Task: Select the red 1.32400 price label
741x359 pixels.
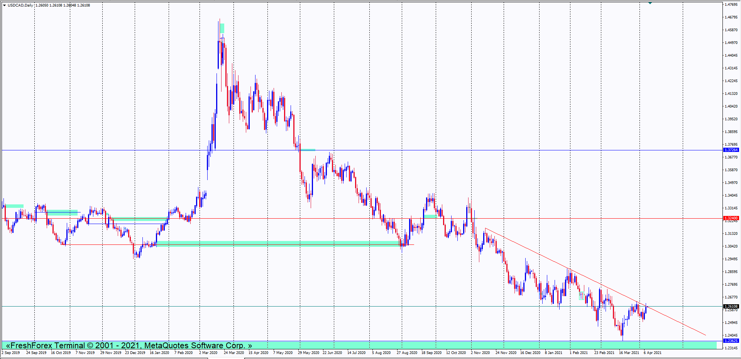Action: click(731, 218)
